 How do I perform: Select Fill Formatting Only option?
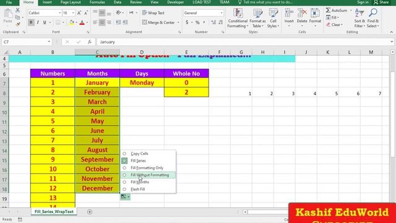point(148,168)
